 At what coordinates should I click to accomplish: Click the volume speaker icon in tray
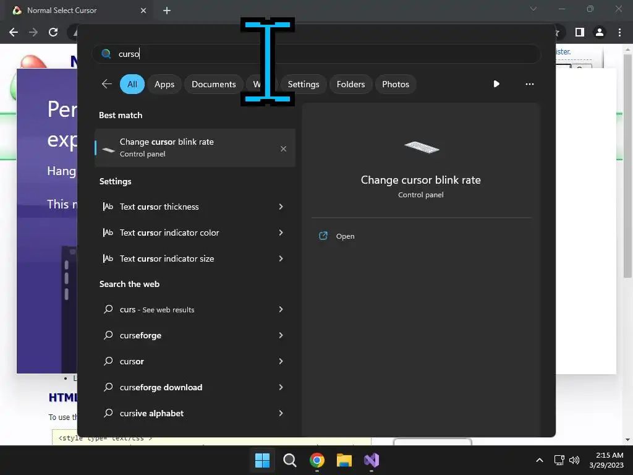point(574,460)
